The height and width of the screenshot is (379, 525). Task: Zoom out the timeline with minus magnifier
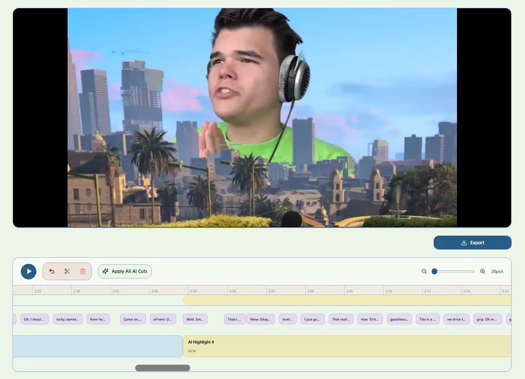(x=424, y=271)
